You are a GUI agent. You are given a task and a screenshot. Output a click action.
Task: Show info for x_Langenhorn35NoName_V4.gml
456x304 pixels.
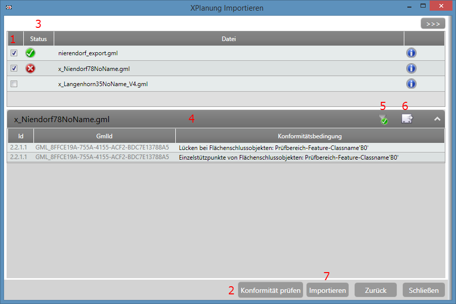(411, 84)
